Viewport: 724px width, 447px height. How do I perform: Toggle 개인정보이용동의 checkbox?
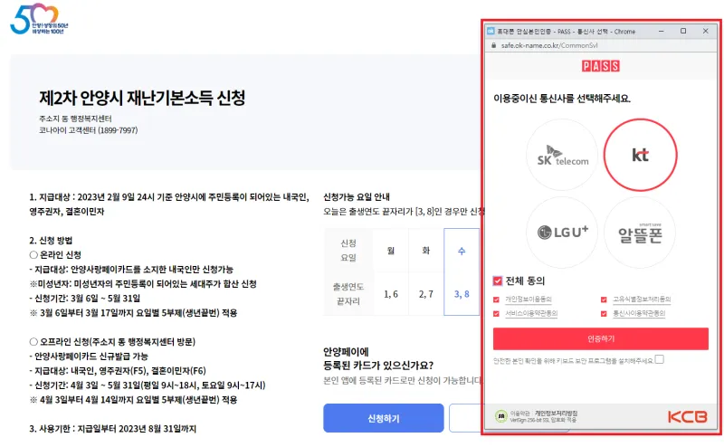pos(496,300)
